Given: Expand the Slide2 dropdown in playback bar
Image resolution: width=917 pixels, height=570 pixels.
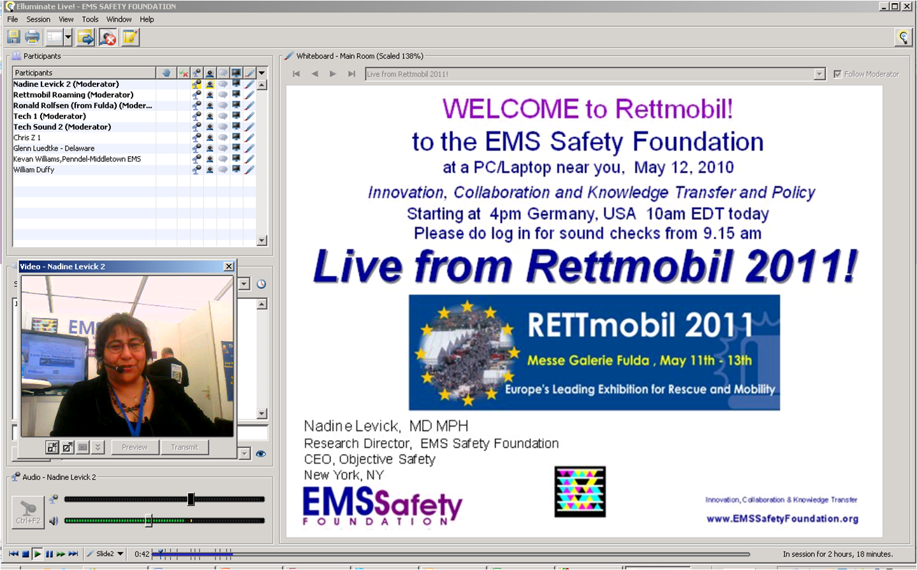Looking at the screenshot, I should click(x=120, y=554).
